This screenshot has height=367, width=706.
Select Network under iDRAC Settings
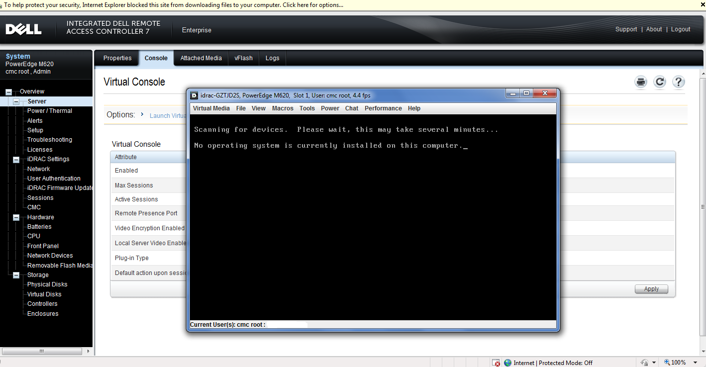pos(39,169)
